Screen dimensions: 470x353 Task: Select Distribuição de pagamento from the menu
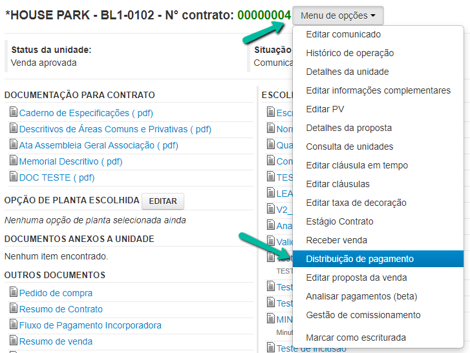[359, 259]
